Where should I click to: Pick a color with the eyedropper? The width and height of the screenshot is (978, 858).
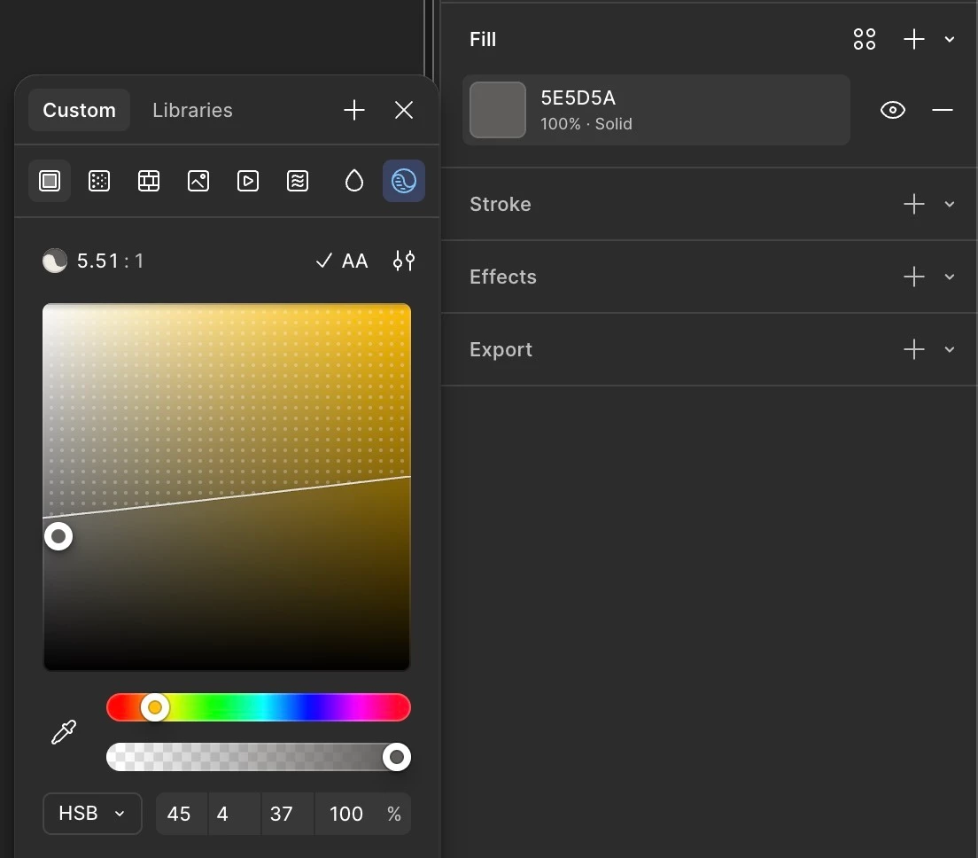(64, 732)
